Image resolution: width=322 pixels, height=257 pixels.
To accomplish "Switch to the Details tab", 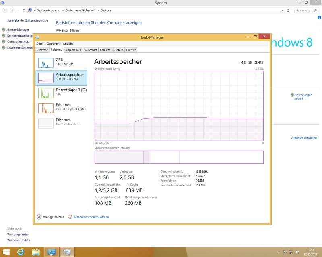I will coord(119,50).
